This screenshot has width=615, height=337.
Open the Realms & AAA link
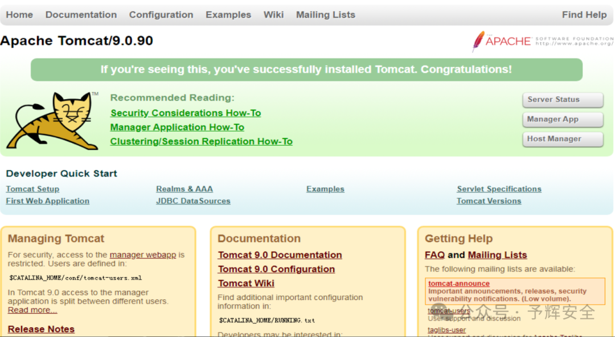click(184, 189)
